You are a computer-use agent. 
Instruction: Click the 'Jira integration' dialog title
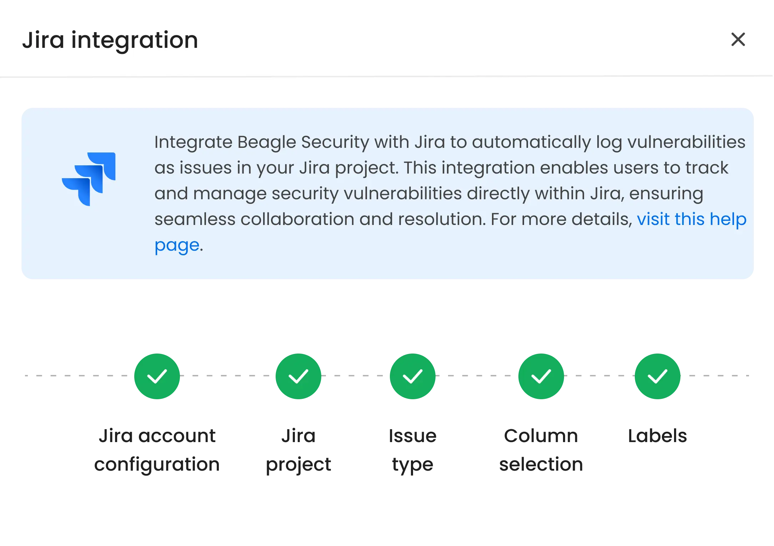(110, 40)
